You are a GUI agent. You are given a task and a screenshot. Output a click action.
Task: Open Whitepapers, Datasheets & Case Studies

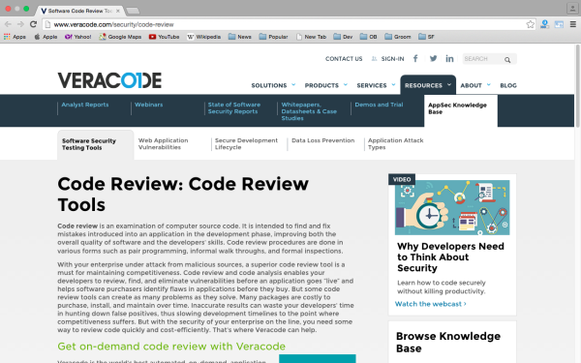(x=309, y=111)
